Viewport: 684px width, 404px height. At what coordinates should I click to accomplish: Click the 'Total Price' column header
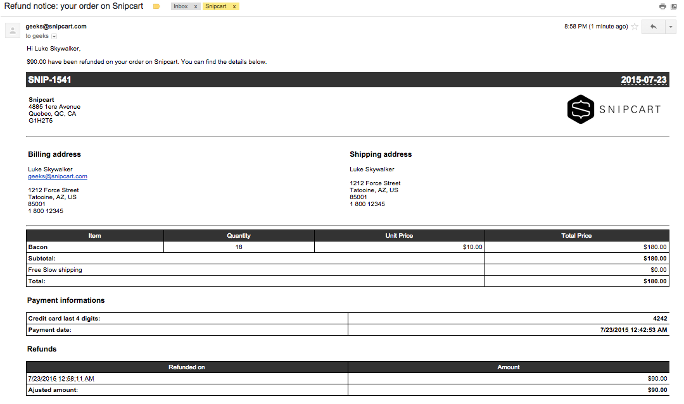point(577,236)
